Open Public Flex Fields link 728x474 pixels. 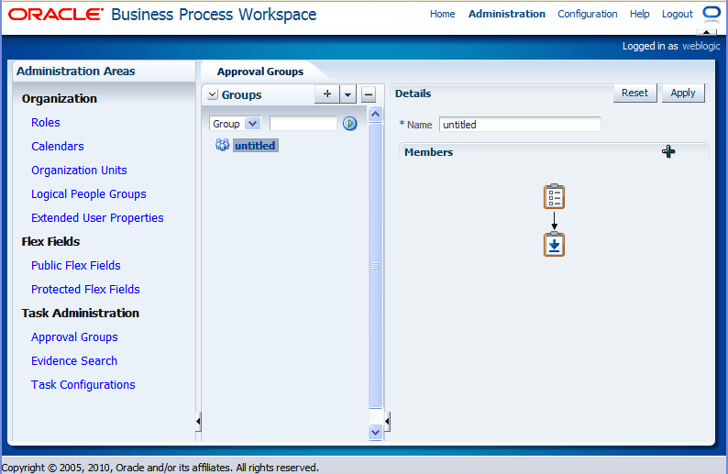(x=76, y=266)
